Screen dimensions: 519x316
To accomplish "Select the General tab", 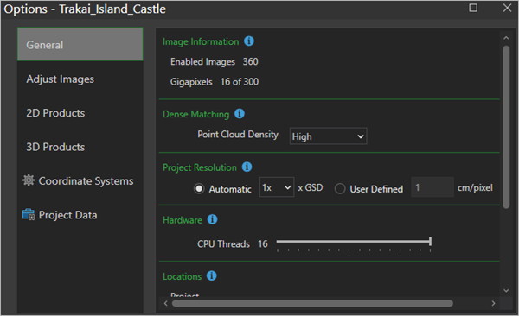I will click(x=80, y=44).
